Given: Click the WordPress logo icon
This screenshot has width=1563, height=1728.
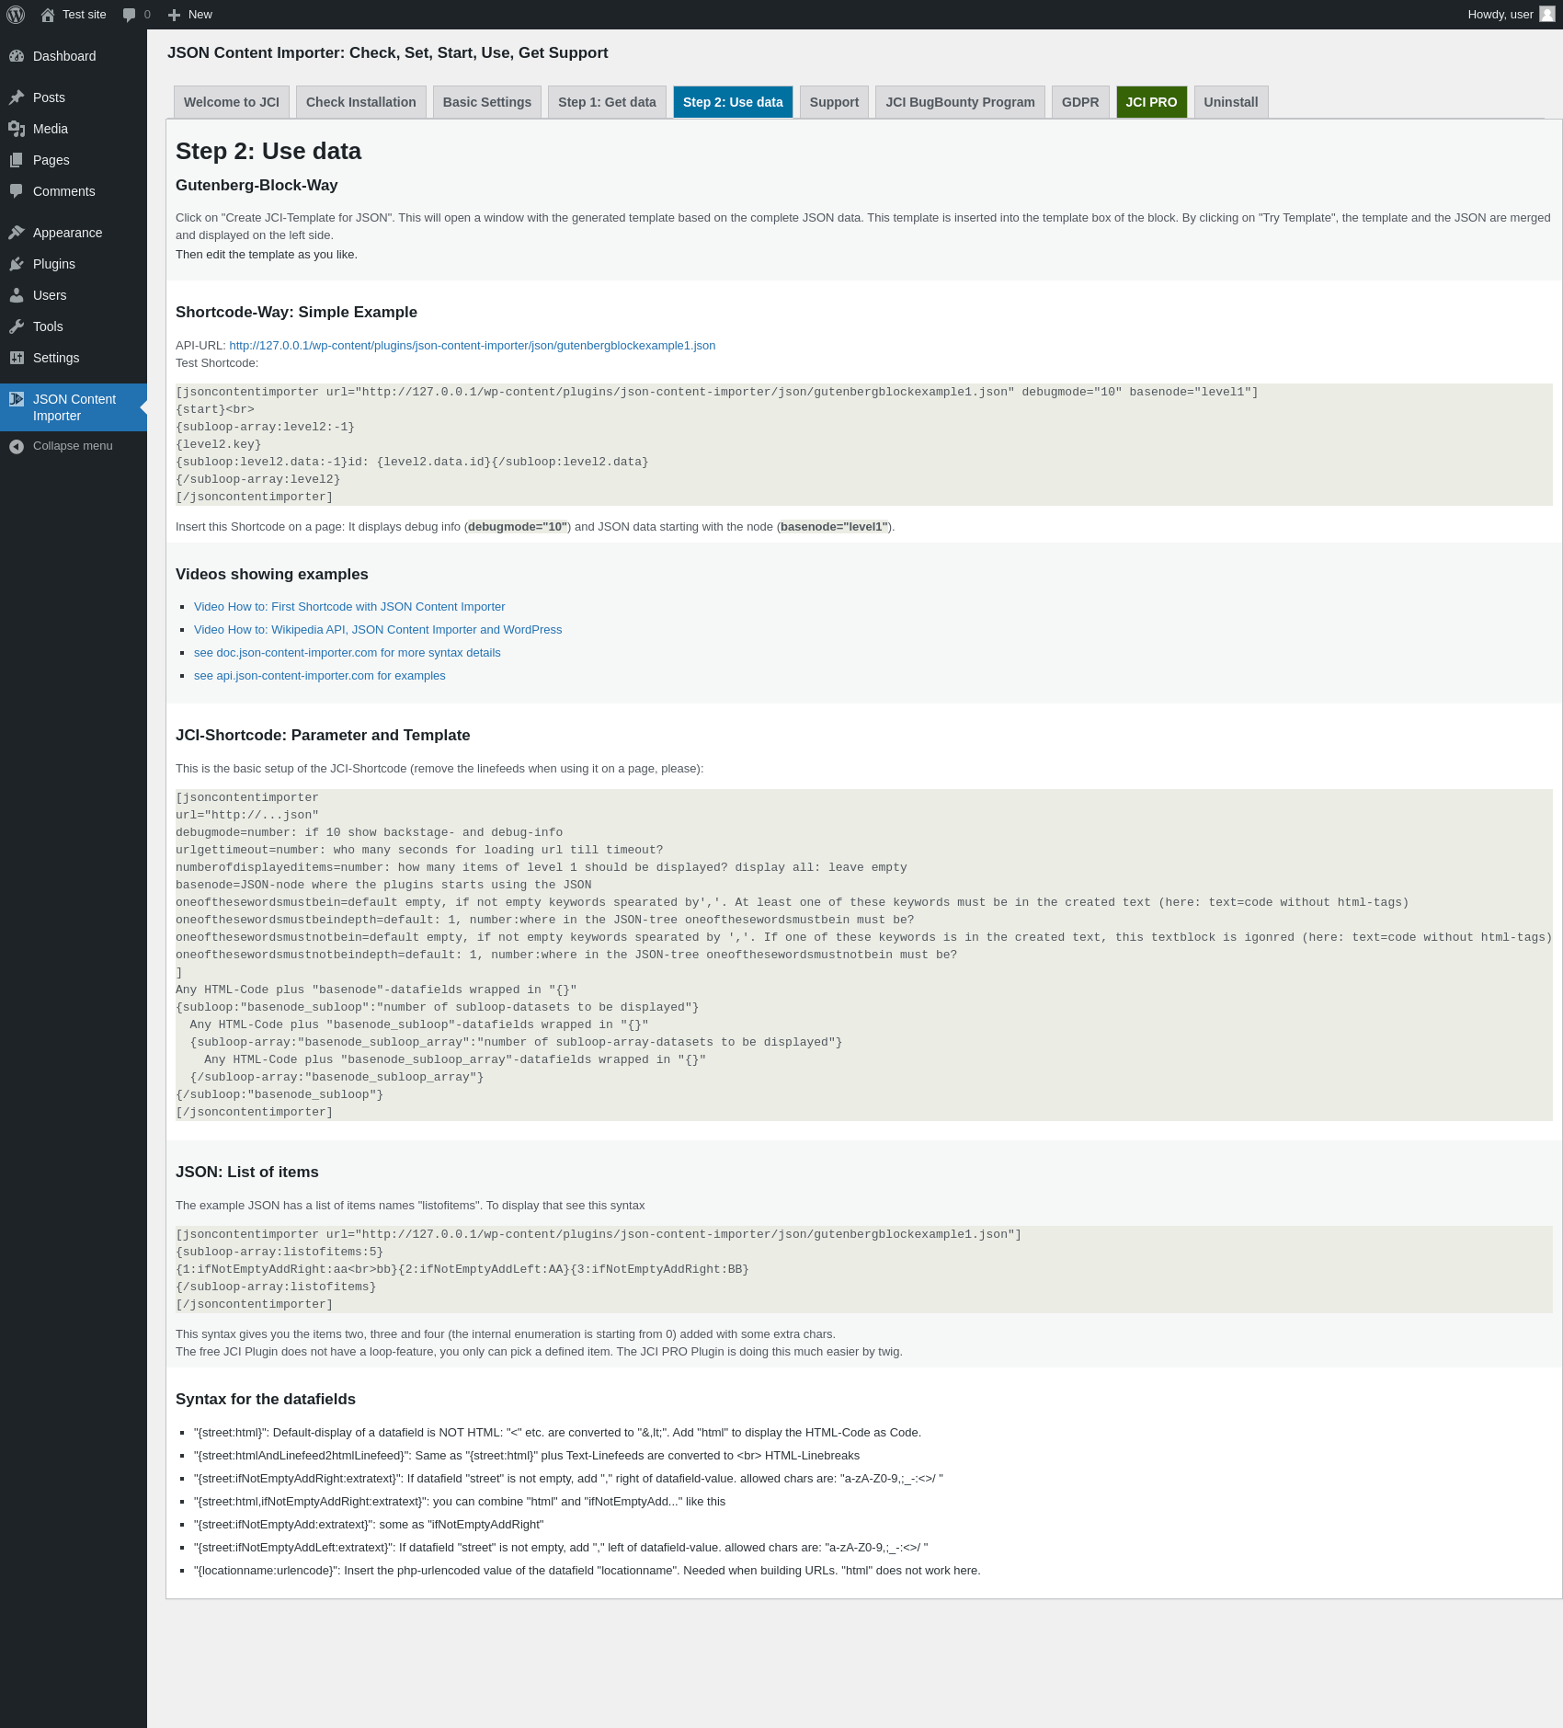Looking at the screenshot, I should coord(16,15).
